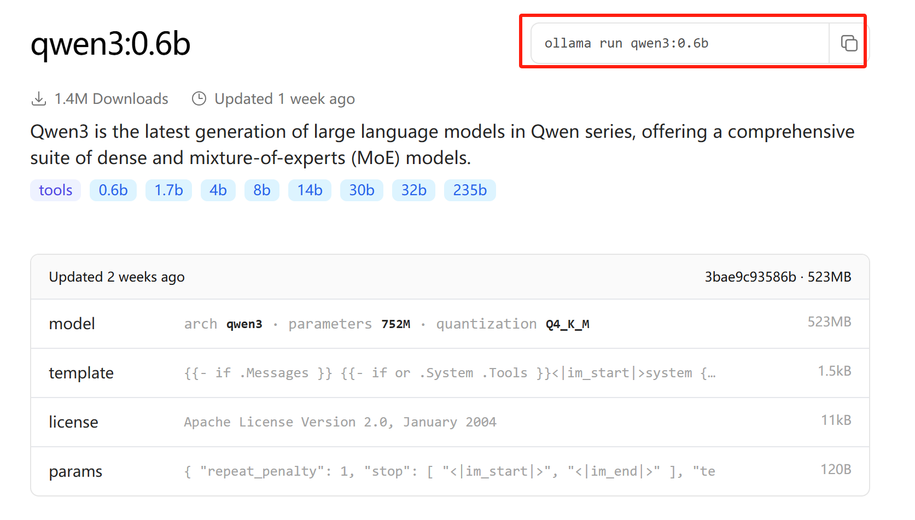Viewport: 915px width, 520px height.
Task: Click the download arrow icon
Action: (39, 99)
